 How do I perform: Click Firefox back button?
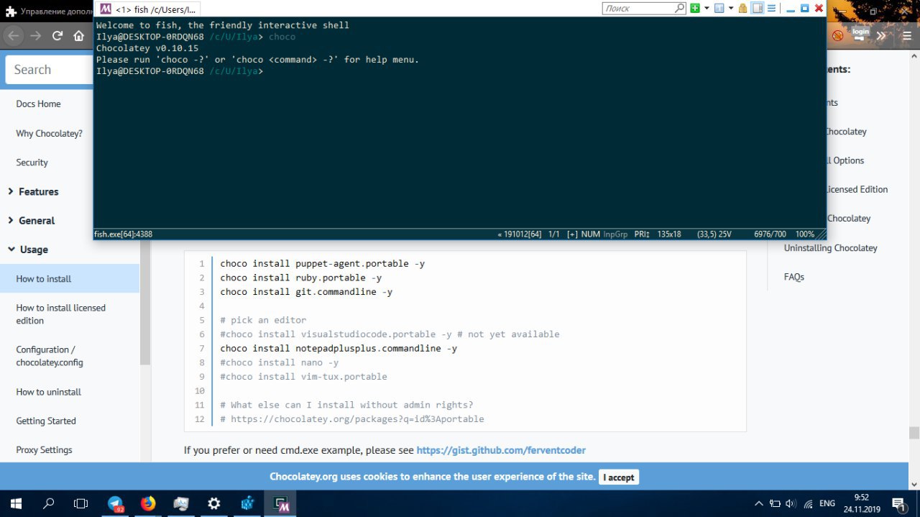(14, 35)
